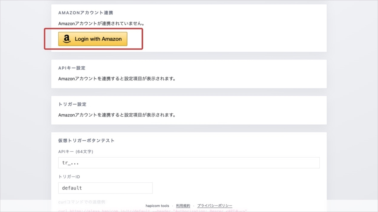The height and width of the screenshot is (212, 378).
Task: Click the トリガーID label
Action: [x=69, y=177]
